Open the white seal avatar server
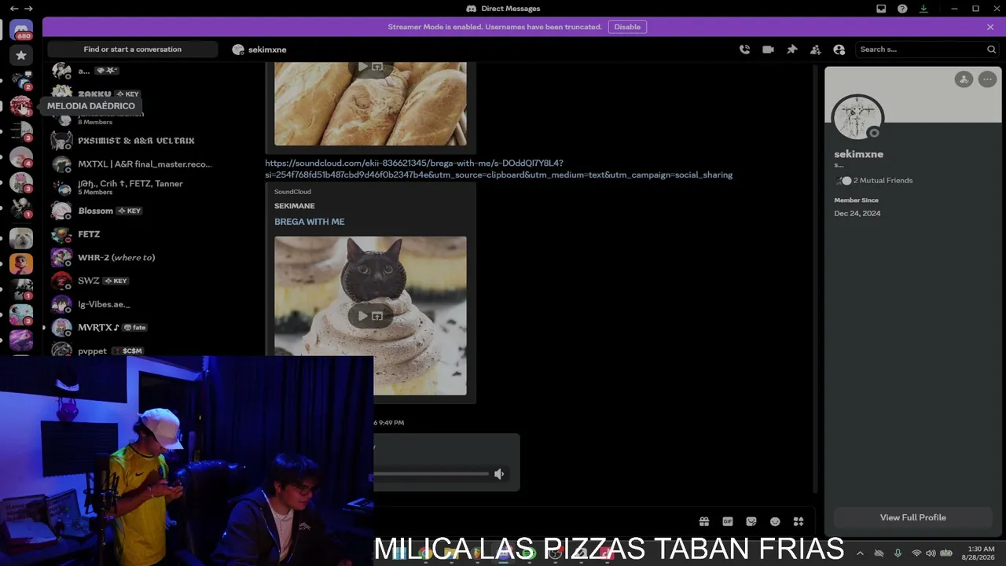Screen dimensions: 1006x566 pyautogui.click(x=21, y=237)
